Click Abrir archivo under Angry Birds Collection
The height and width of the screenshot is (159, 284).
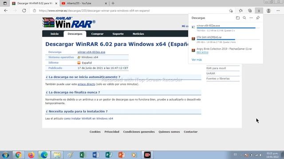(x=202, y=52)
